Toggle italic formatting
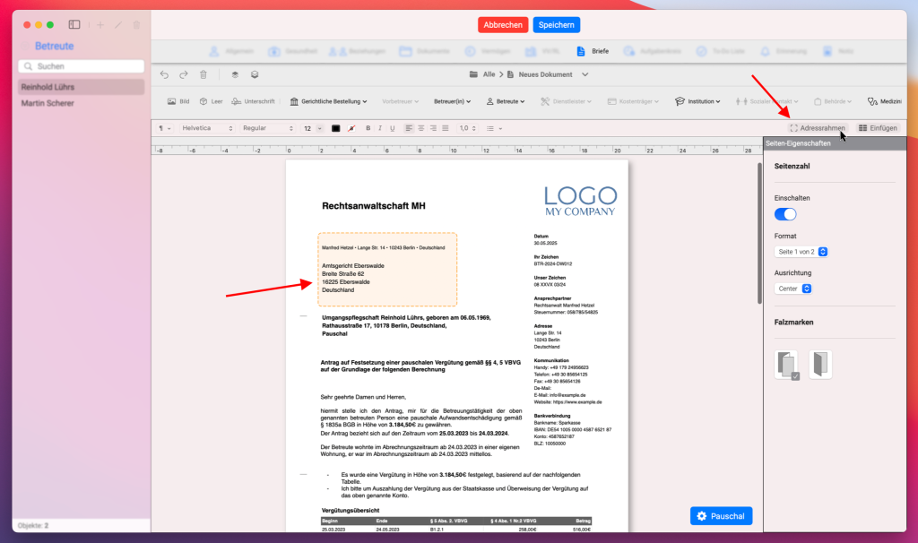This screenshot has height=543, width=918. (x=380, y=128)
